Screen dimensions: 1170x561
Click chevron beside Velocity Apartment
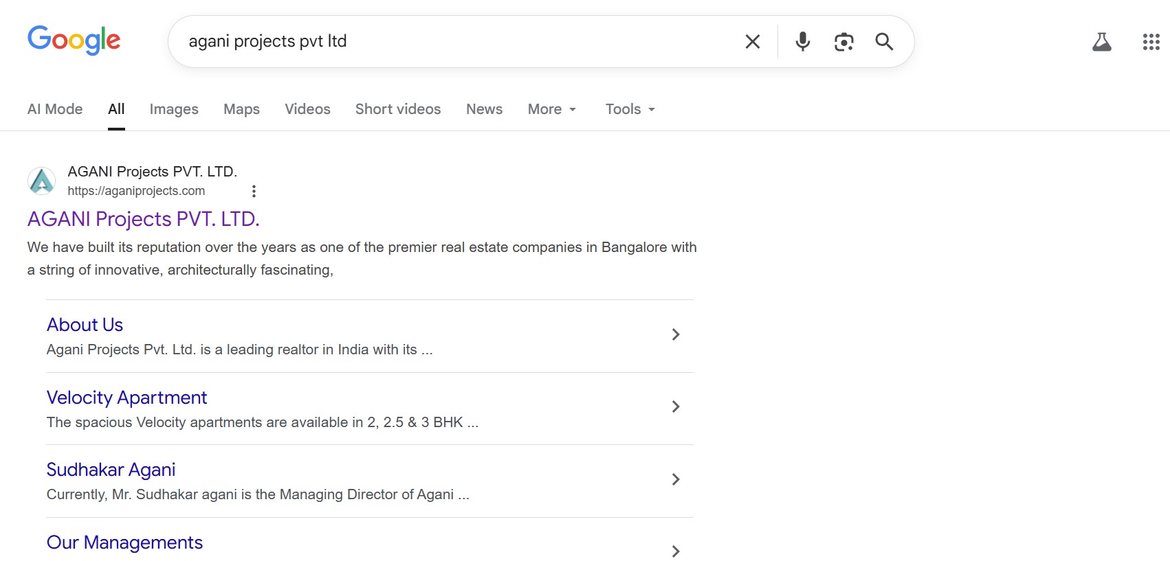pos(675,407)
